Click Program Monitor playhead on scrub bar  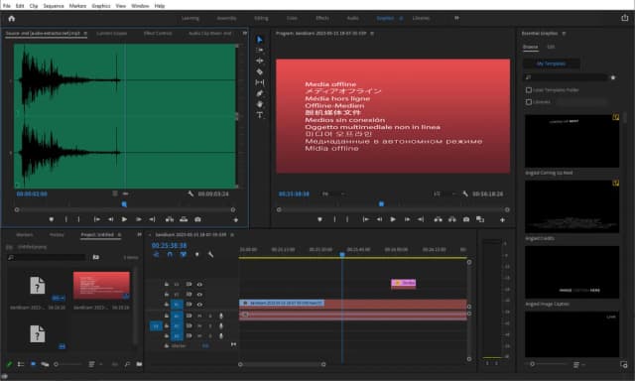tap(381, 204)
